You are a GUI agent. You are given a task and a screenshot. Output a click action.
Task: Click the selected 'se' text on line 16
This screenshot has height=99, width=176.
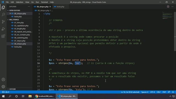[x=78, y=63]
